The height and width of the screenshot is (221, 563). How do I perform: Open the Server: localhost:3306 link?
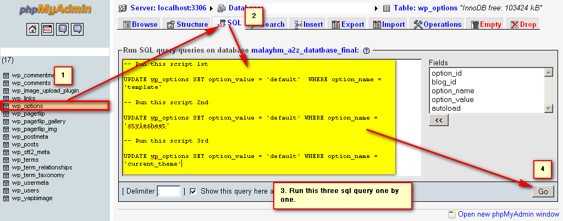(x=168, y=8)
